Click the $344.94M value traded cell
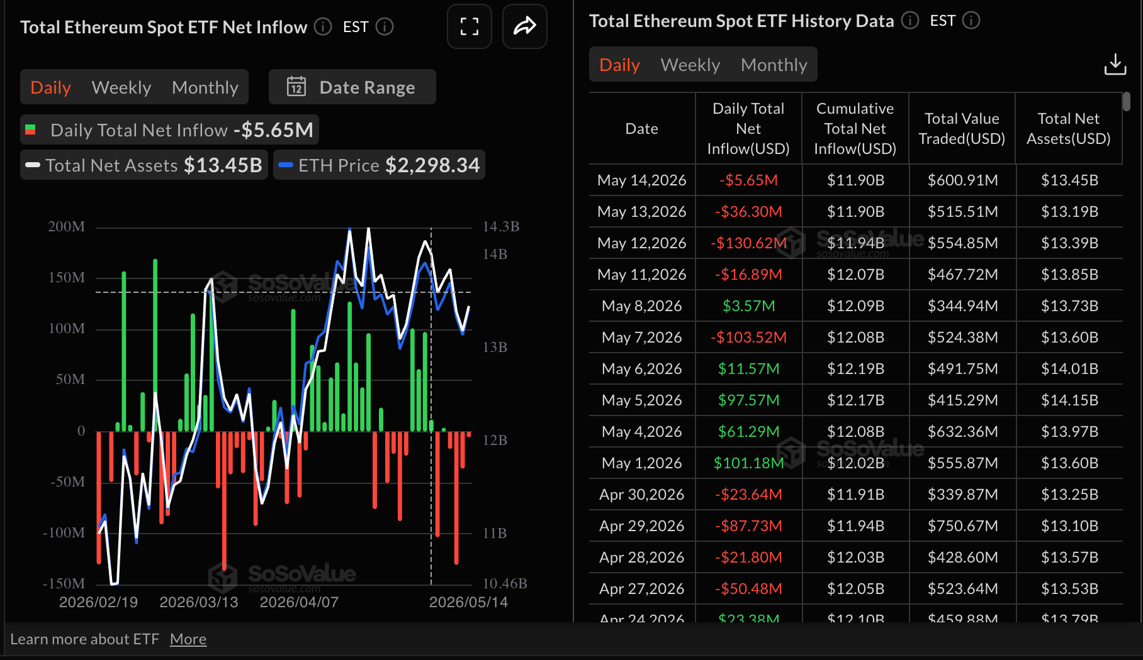1143x660 pixels. [962, 306]
